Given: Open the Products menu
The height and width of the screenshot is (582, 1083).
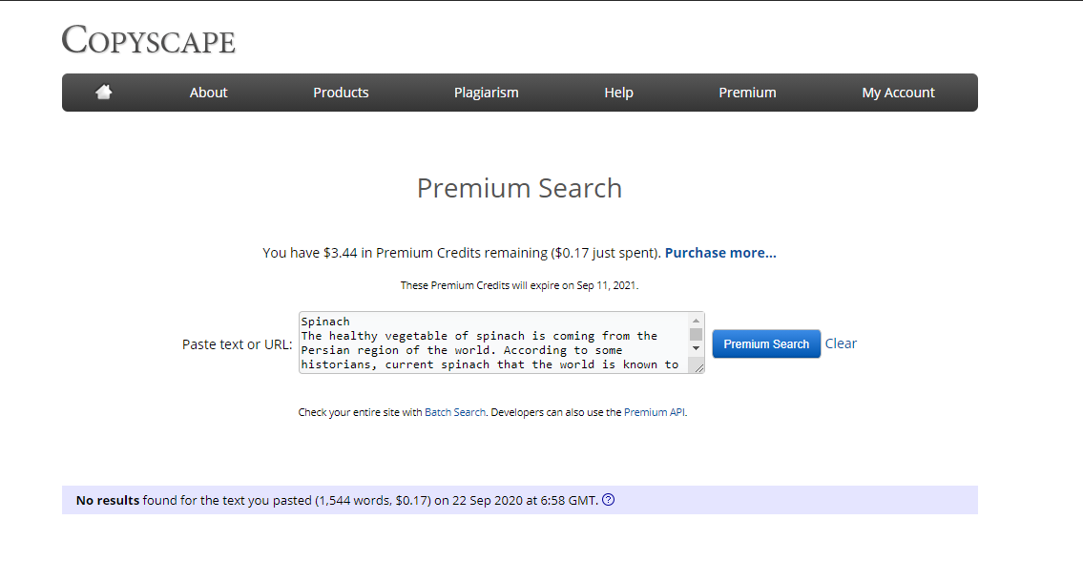Looking at the screenshot, I should pos(341,93).
